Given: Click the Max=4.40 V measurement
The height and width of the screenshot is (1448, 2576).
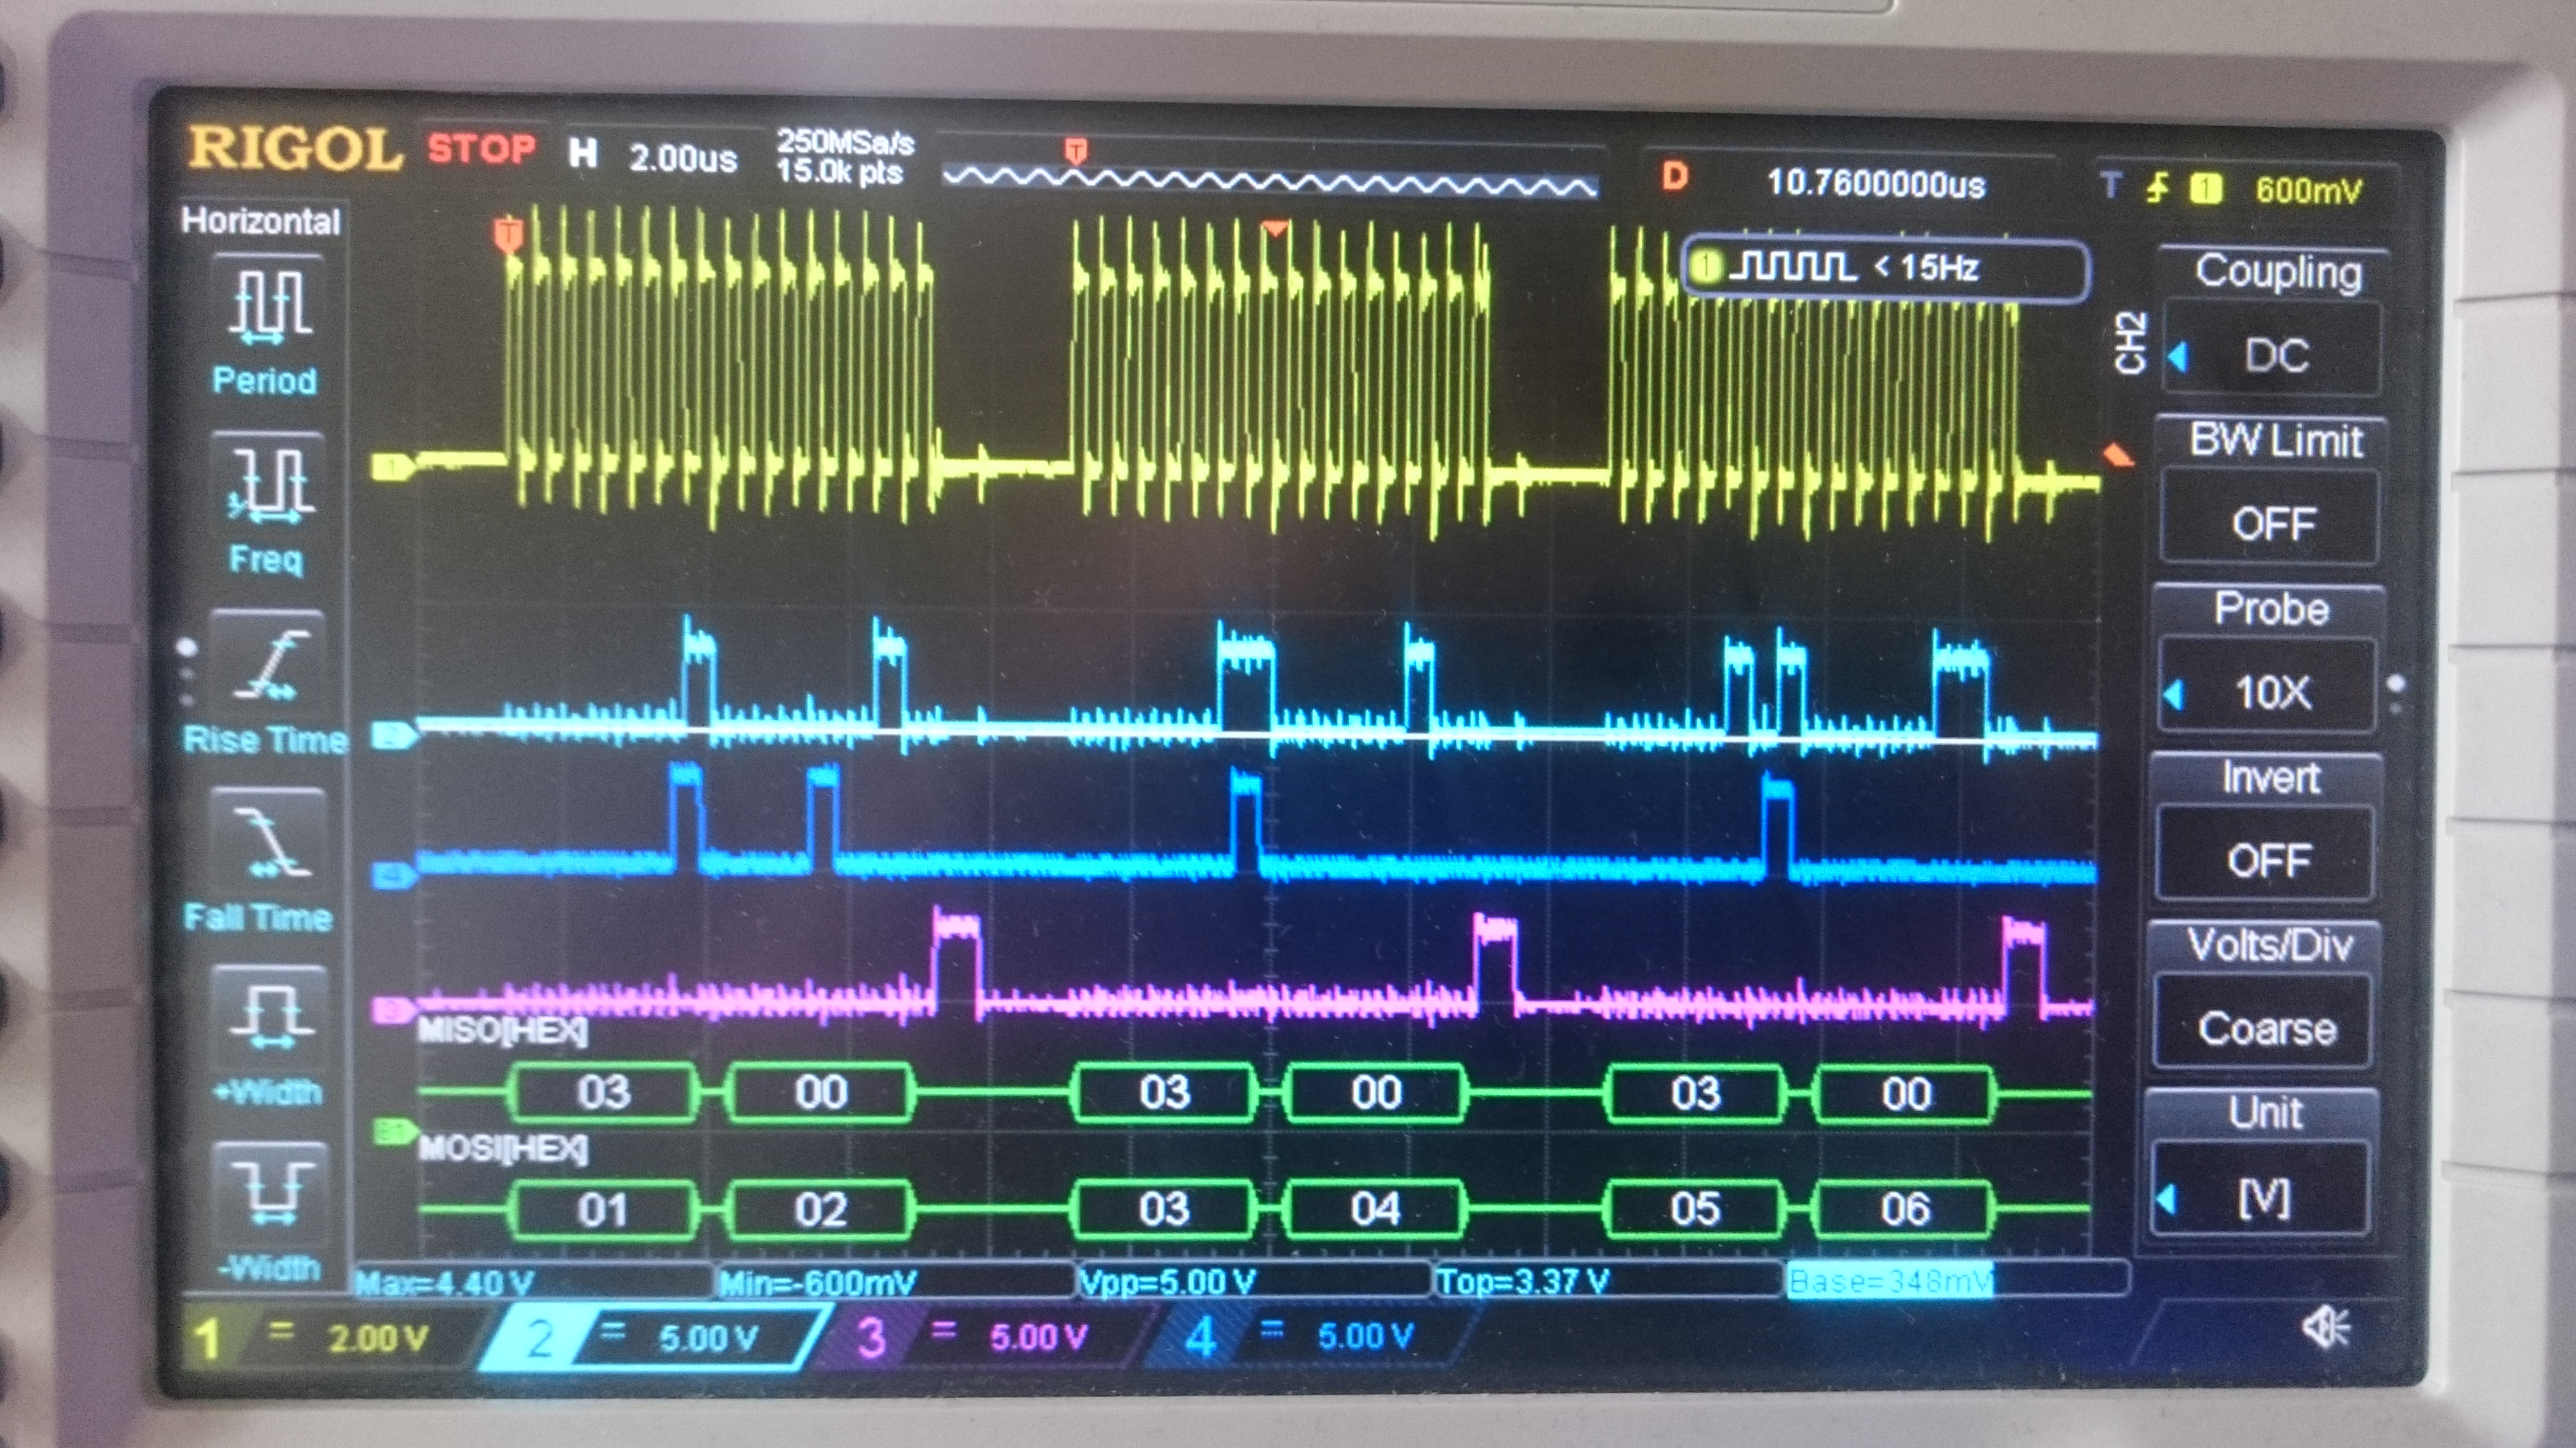Looking at the screenshot, I should [x=444, y=1283].
